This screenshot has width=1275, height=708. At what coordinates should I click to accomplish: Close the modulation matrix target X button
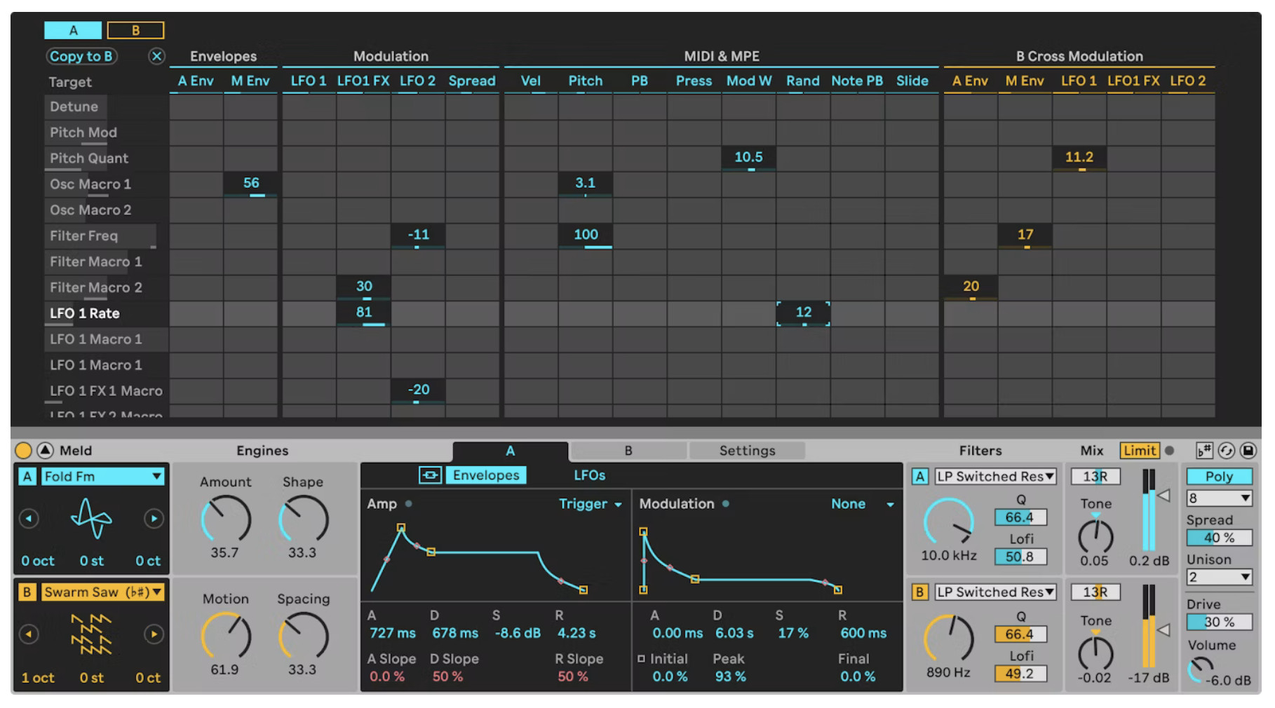tap(157, 56)
